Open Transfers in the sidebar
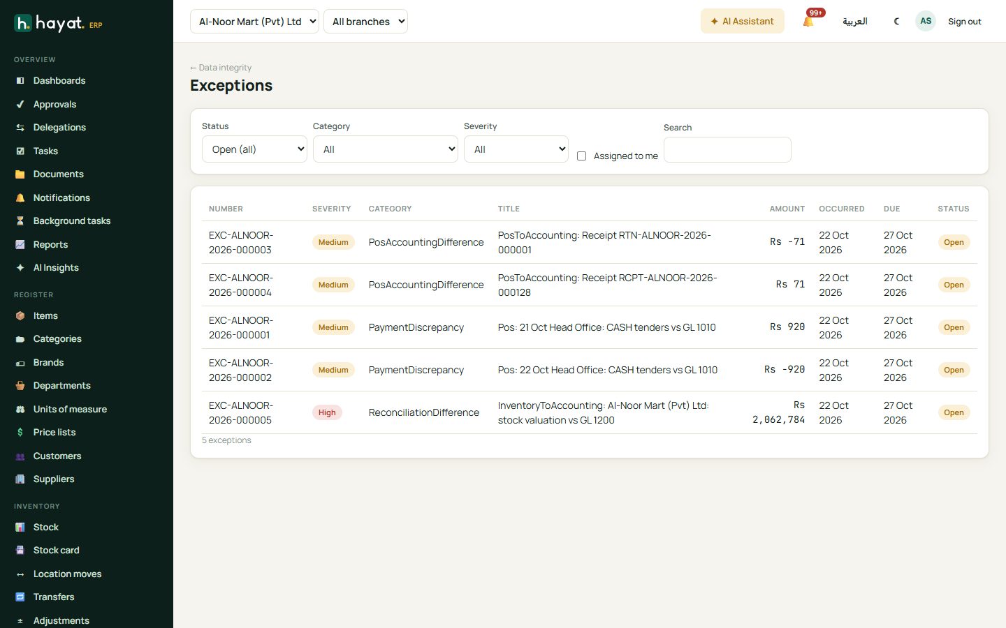Image resolution: width=1006 pixels, height=628 pixels. (x=54, y=597)
